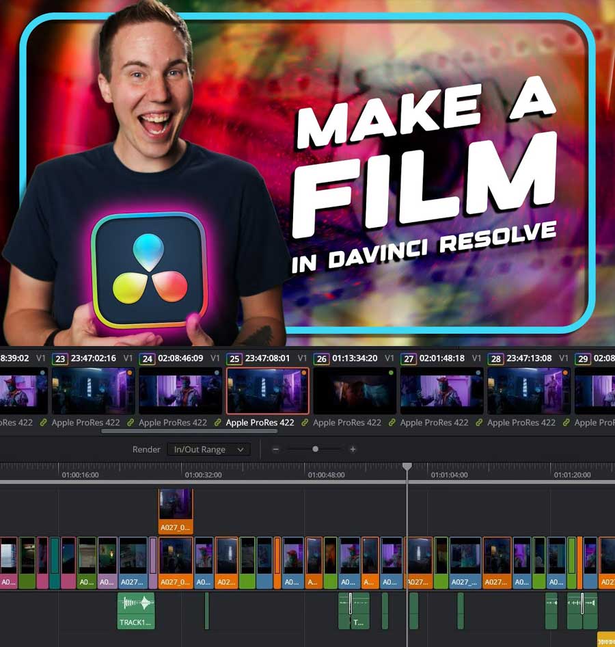615x647 pixels.
Task: Select clip 23 thumbnail in the clip strip
Action: (x=93, y=391)
